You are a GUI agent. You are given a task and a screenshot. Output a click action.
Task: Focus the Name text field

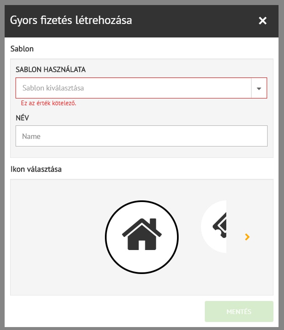(x=142, y=136)
